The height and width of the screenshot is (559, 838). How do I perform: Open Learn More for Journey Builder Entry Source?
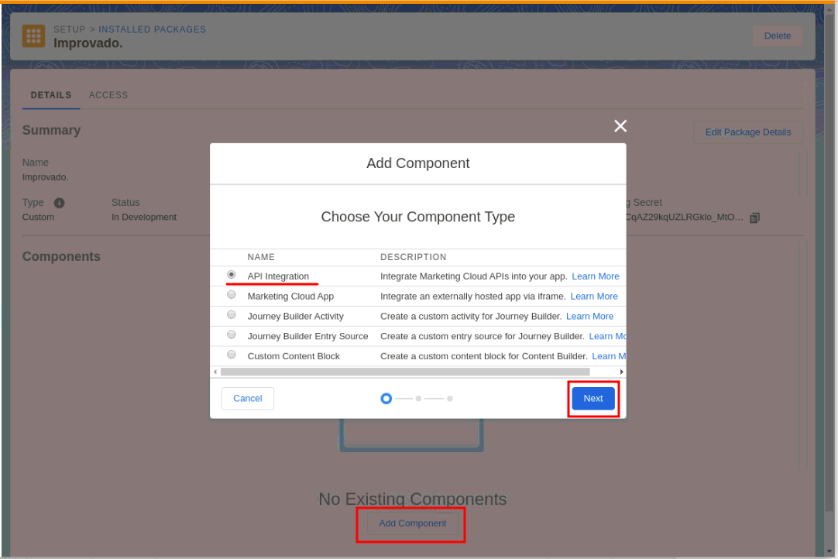pyautogui.click(x=607, y=336)
